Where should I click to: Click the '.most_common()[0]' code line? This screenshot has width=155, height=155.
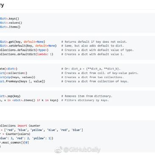pos(14,142)
